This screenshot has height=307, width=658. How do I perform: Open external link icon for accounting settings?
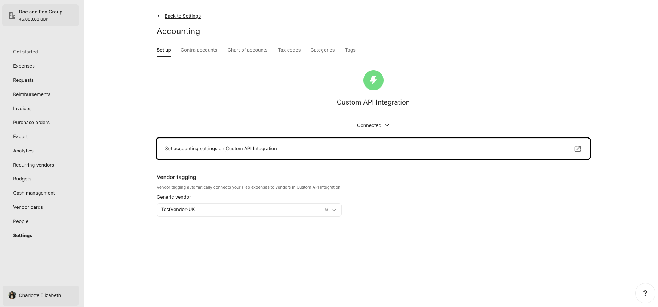(577, 149)
